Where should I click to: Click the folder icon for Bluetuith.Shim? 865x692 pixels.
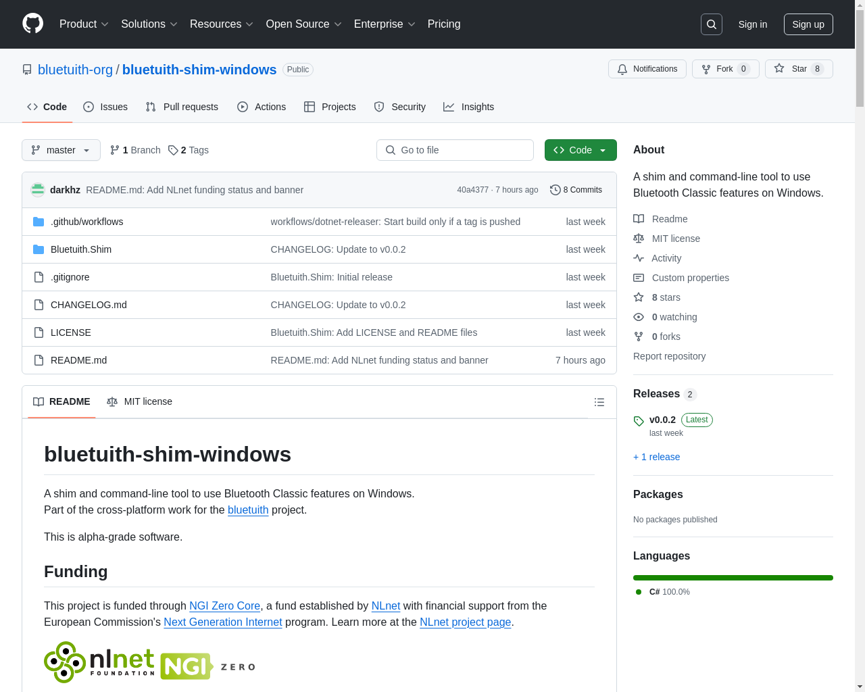tap(39, 249)
